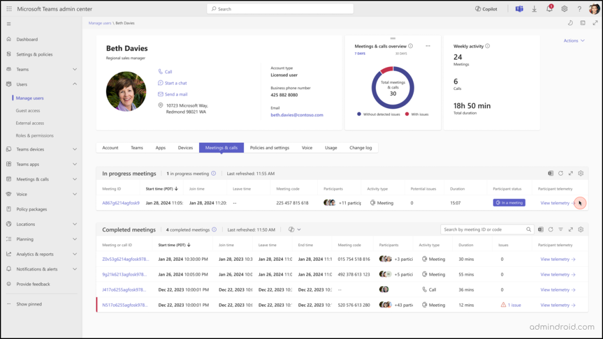Open column settings for In progress meetings
Viewport: 603px width, 339px height.
click(581, 173)
